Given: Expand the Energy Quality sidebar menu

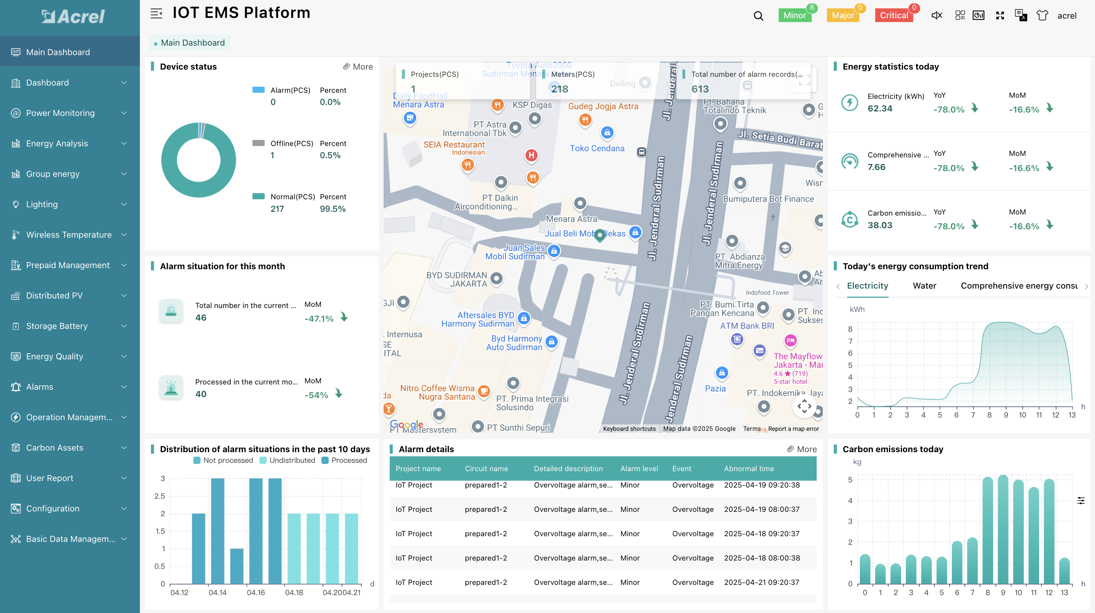Looking at the screenshot, I should (x=70, y=356).
